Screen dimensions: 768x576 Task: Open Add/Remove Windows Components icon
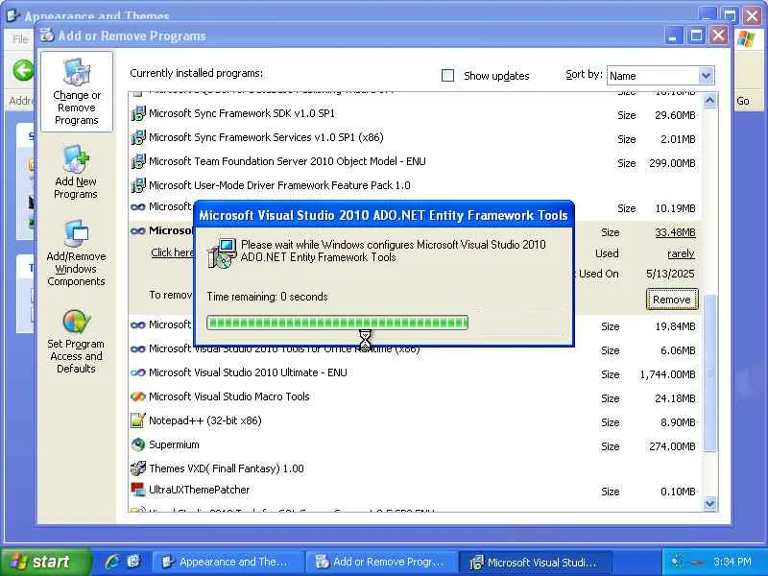(x=77, y=233)
